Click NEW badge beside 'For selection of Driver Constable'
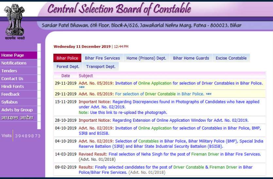The image size is (273, 179). pyautogui.click(x=209, y=94)
